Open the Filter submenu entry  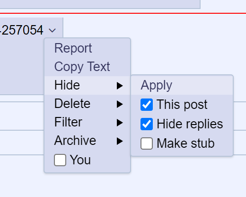click(x=88, y=122)
